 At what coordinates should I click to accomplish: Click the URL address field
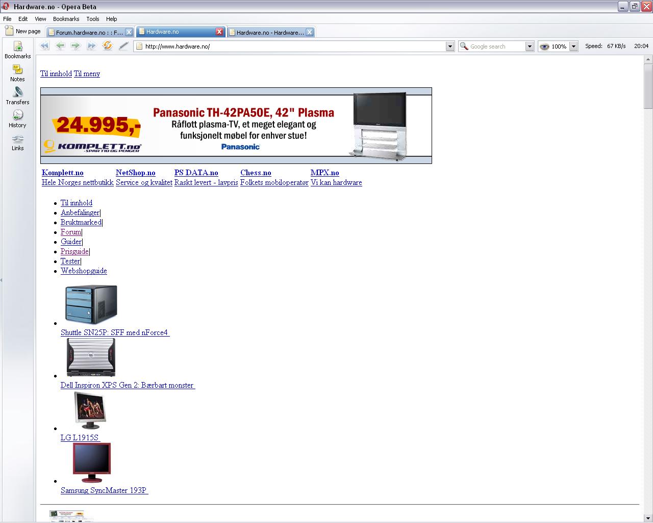point(294,46)
